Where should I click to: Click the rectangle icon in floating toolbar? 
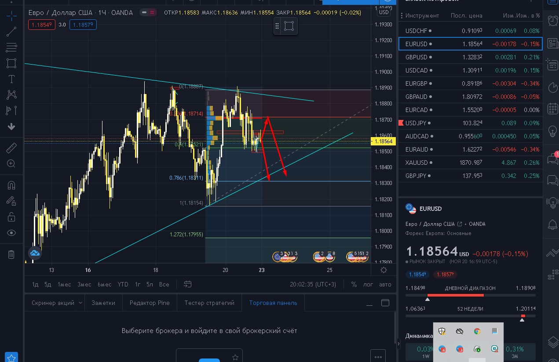tap(289, 26)
